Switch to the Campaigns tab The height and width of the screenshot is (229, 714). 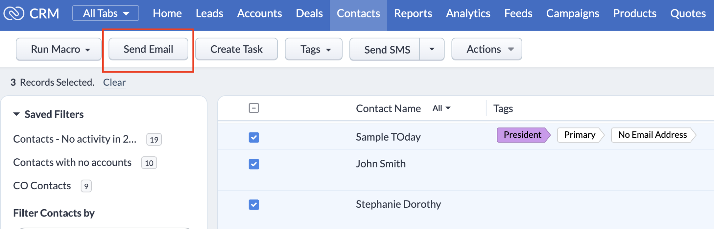click(573, 14)
